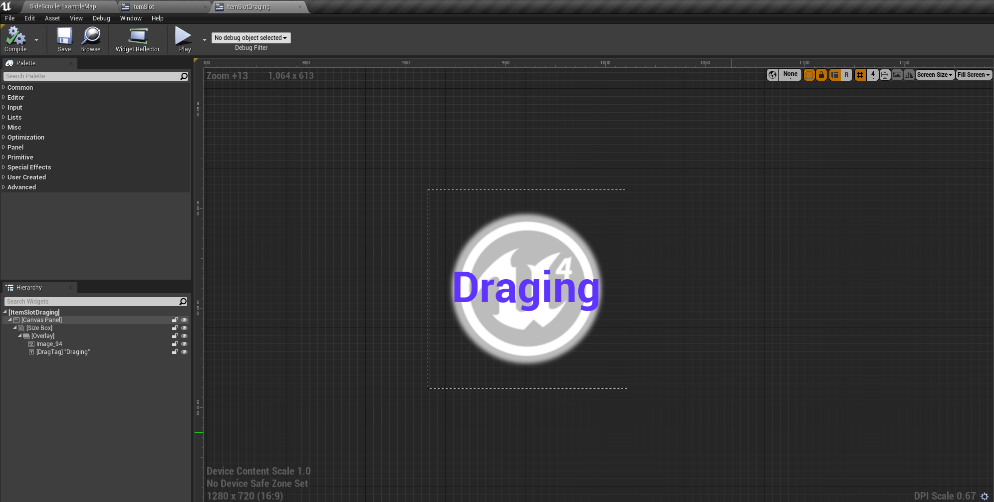The image size is (994, 502).
Task: Toggle lock on Size Box row
Action: click(175, 328)
